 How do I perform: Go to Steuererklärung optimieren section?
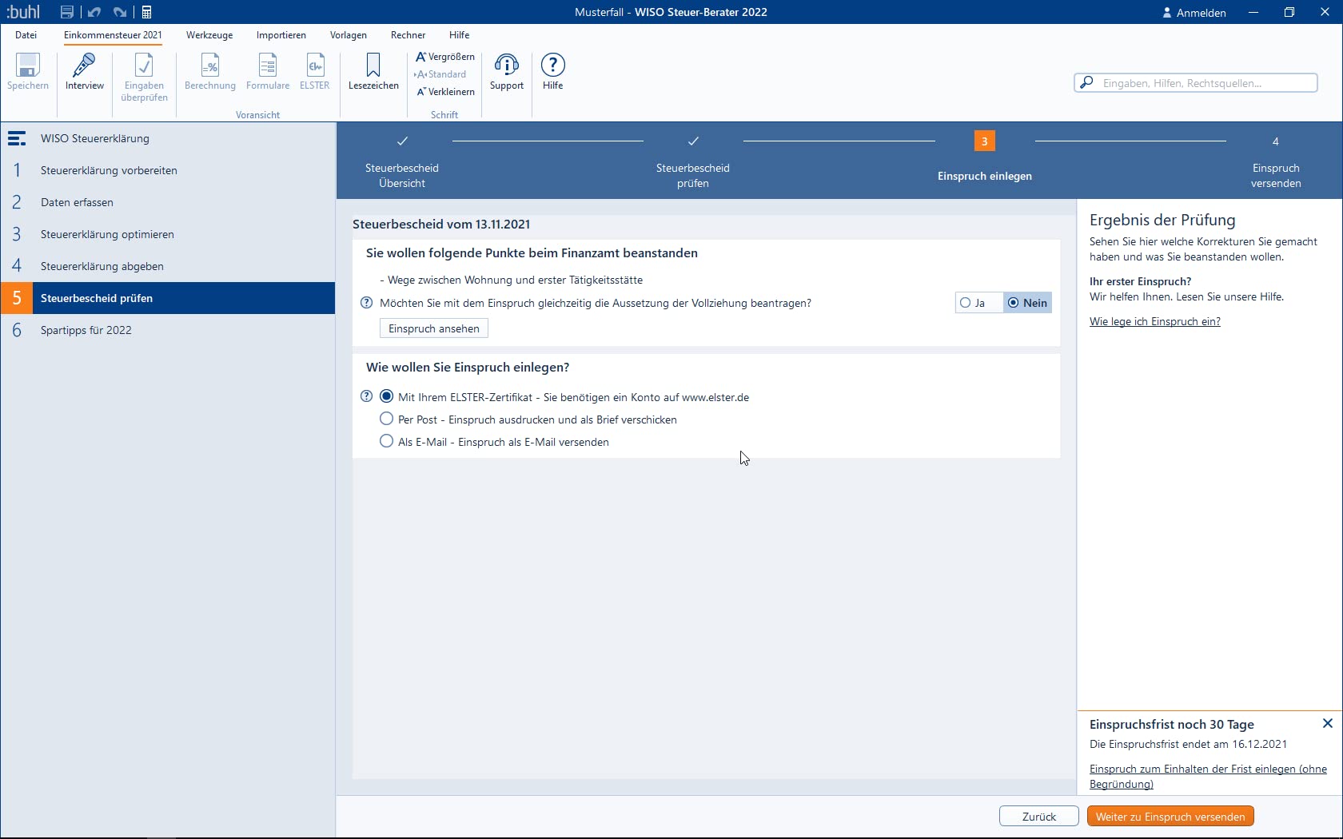[168, 234]
